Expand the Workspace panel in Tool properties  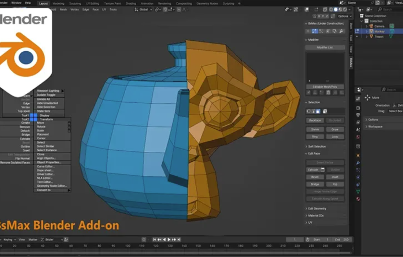click(366, 126)
